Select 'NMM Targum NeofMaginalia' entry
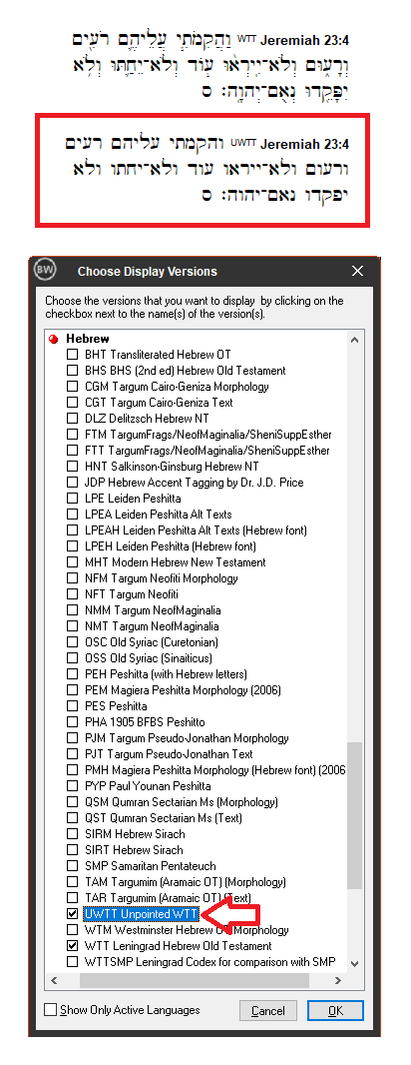Viewport: 411px width, 1065px height. tap(153, 610)
